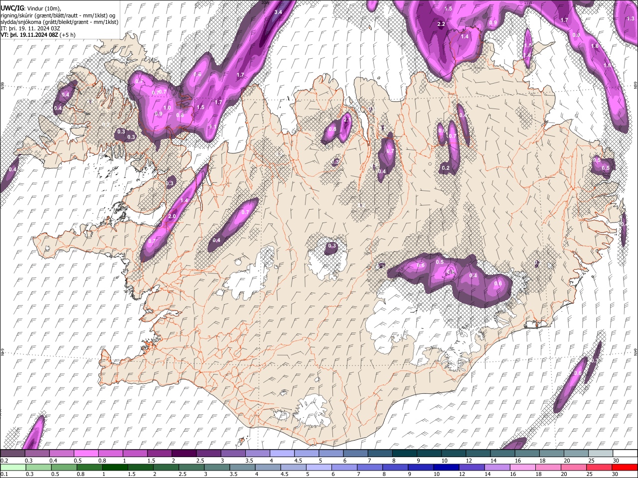Viewport: 638px width, 478px height.
Task: Click the 1.3 precipitation value on the map
Action: coord(631,18)
